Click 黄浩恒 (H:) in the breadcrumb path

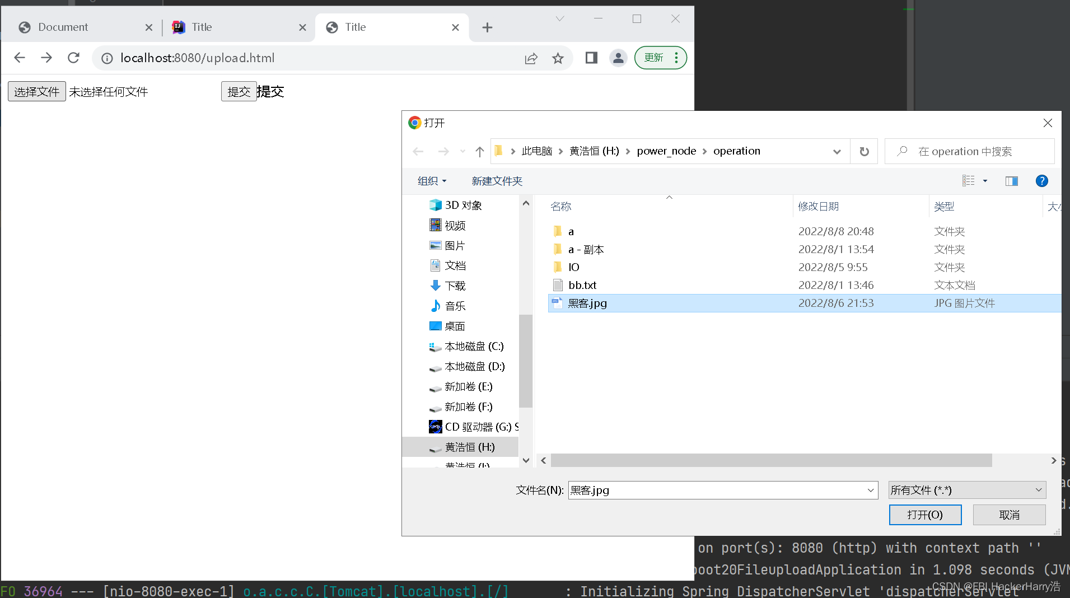tap(594, 151)
